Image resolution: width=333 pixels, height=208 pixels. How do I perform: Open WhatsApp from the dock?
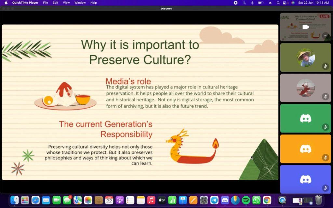point(257,200)
